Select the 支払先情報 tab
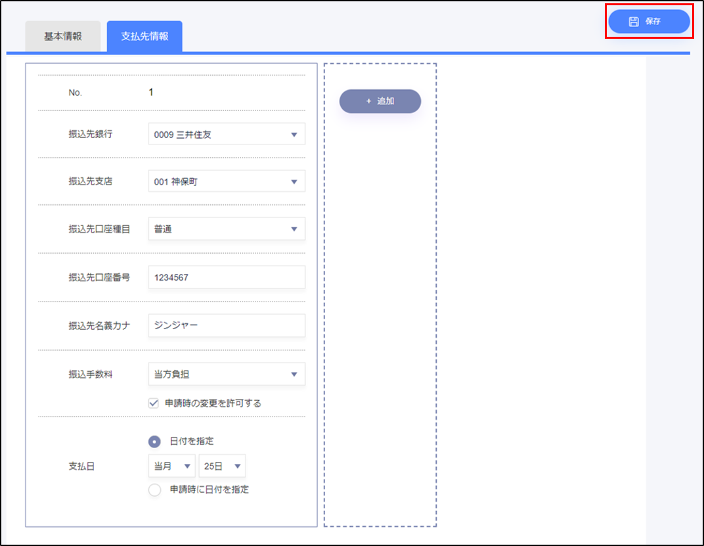Screen dimensions: 704x546 click(x=144, y=36)
